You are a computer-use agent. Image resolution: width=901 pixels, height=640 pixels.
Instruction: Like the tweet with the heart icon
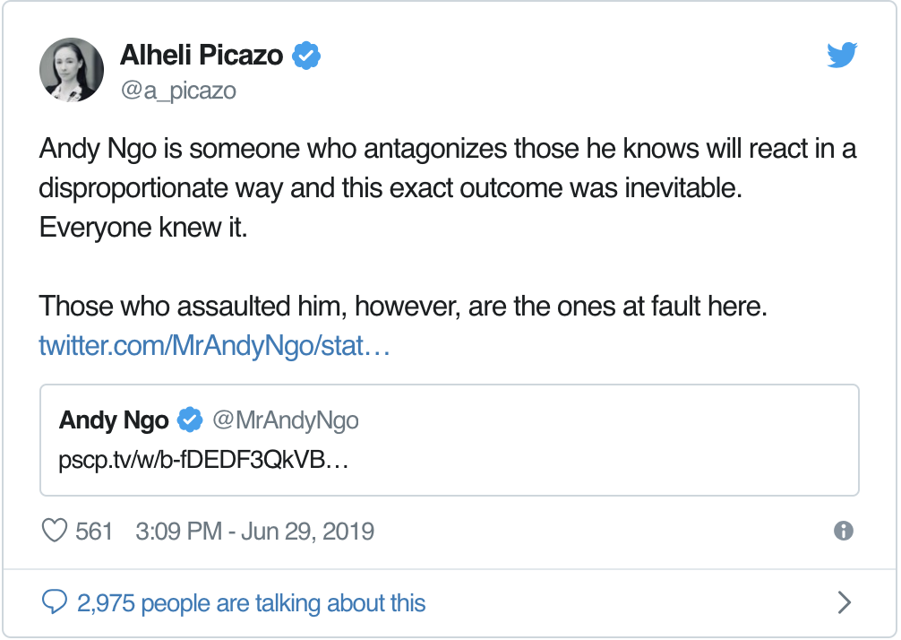tap(55, 531)
